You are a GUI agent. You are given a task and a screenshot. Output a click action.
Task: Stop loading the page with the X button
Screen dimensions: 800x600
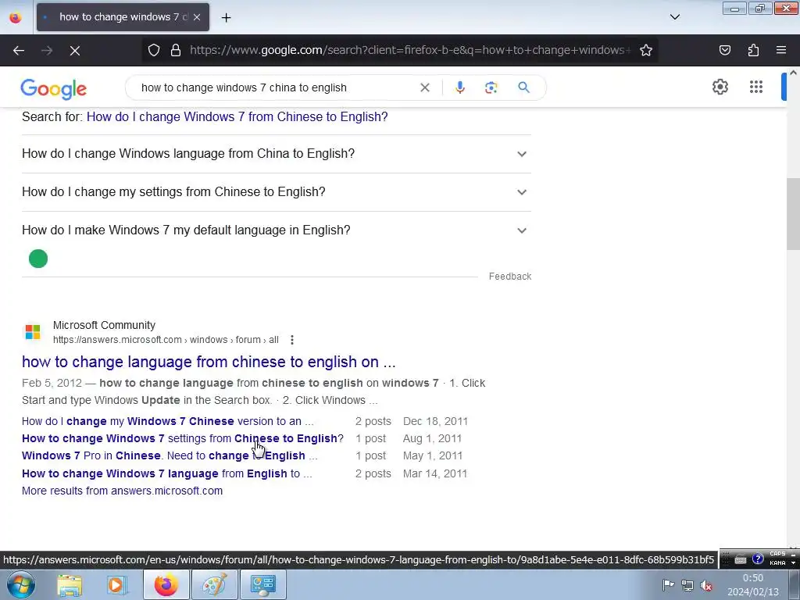coord(75,51)
